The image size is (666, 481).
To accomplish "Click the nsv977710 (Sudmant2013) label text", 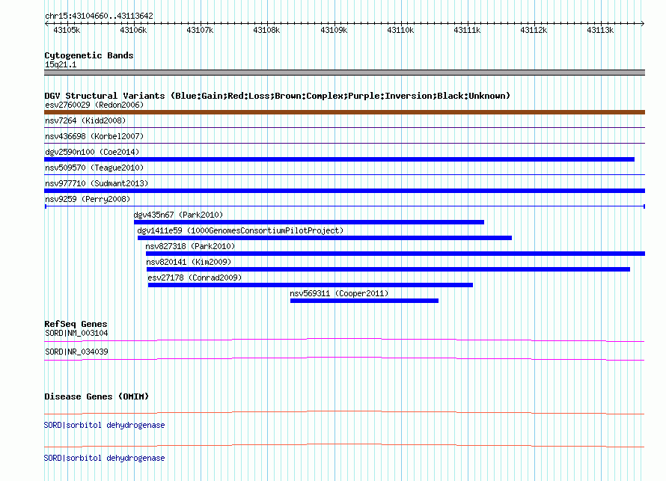I will [x=97, y=183].
